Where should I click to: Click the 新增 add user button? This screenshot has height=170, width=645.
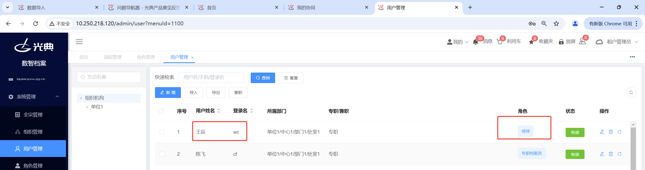coord(168,93)
